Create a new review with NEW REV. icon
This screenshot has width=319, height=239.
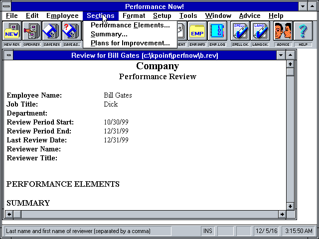coord(12,31)
